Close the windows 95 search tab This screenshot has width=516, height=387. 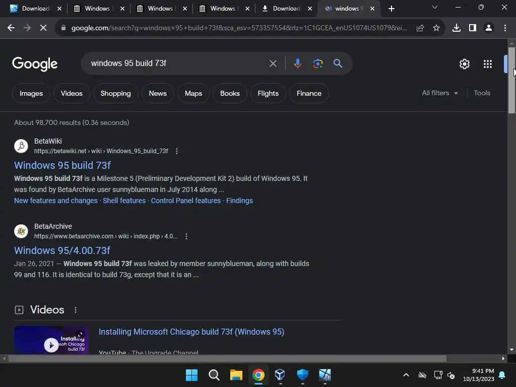click(372, 9)
